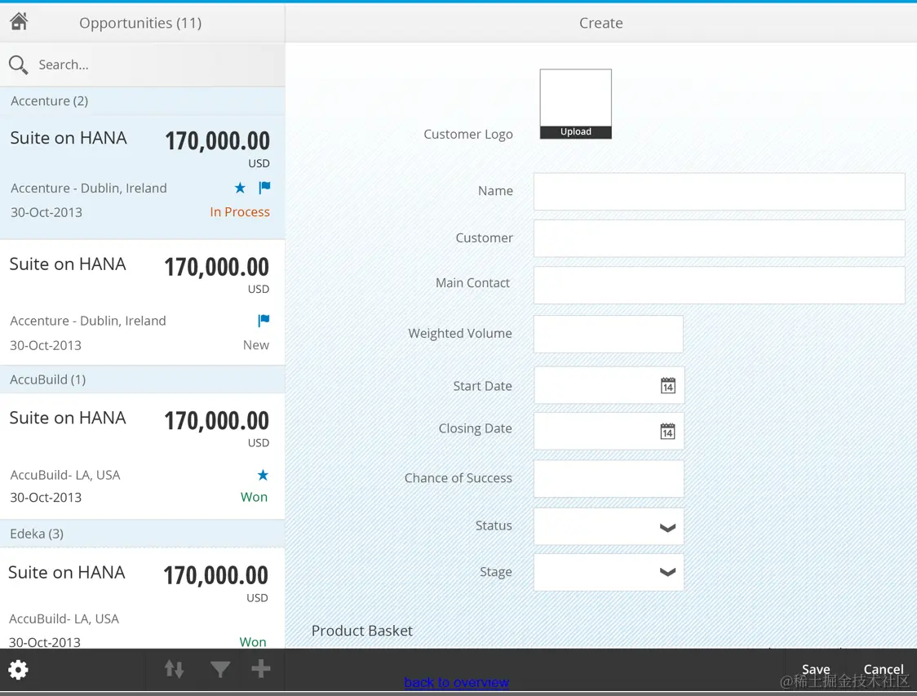Toggle flag on In Process opportunity
The height and width of the screenshot is (696, 917).
(x=264, y=188)
